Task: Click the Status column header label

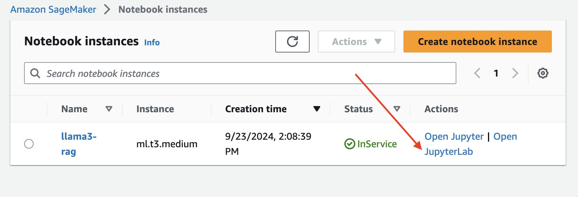Action: tap(358, 109)
